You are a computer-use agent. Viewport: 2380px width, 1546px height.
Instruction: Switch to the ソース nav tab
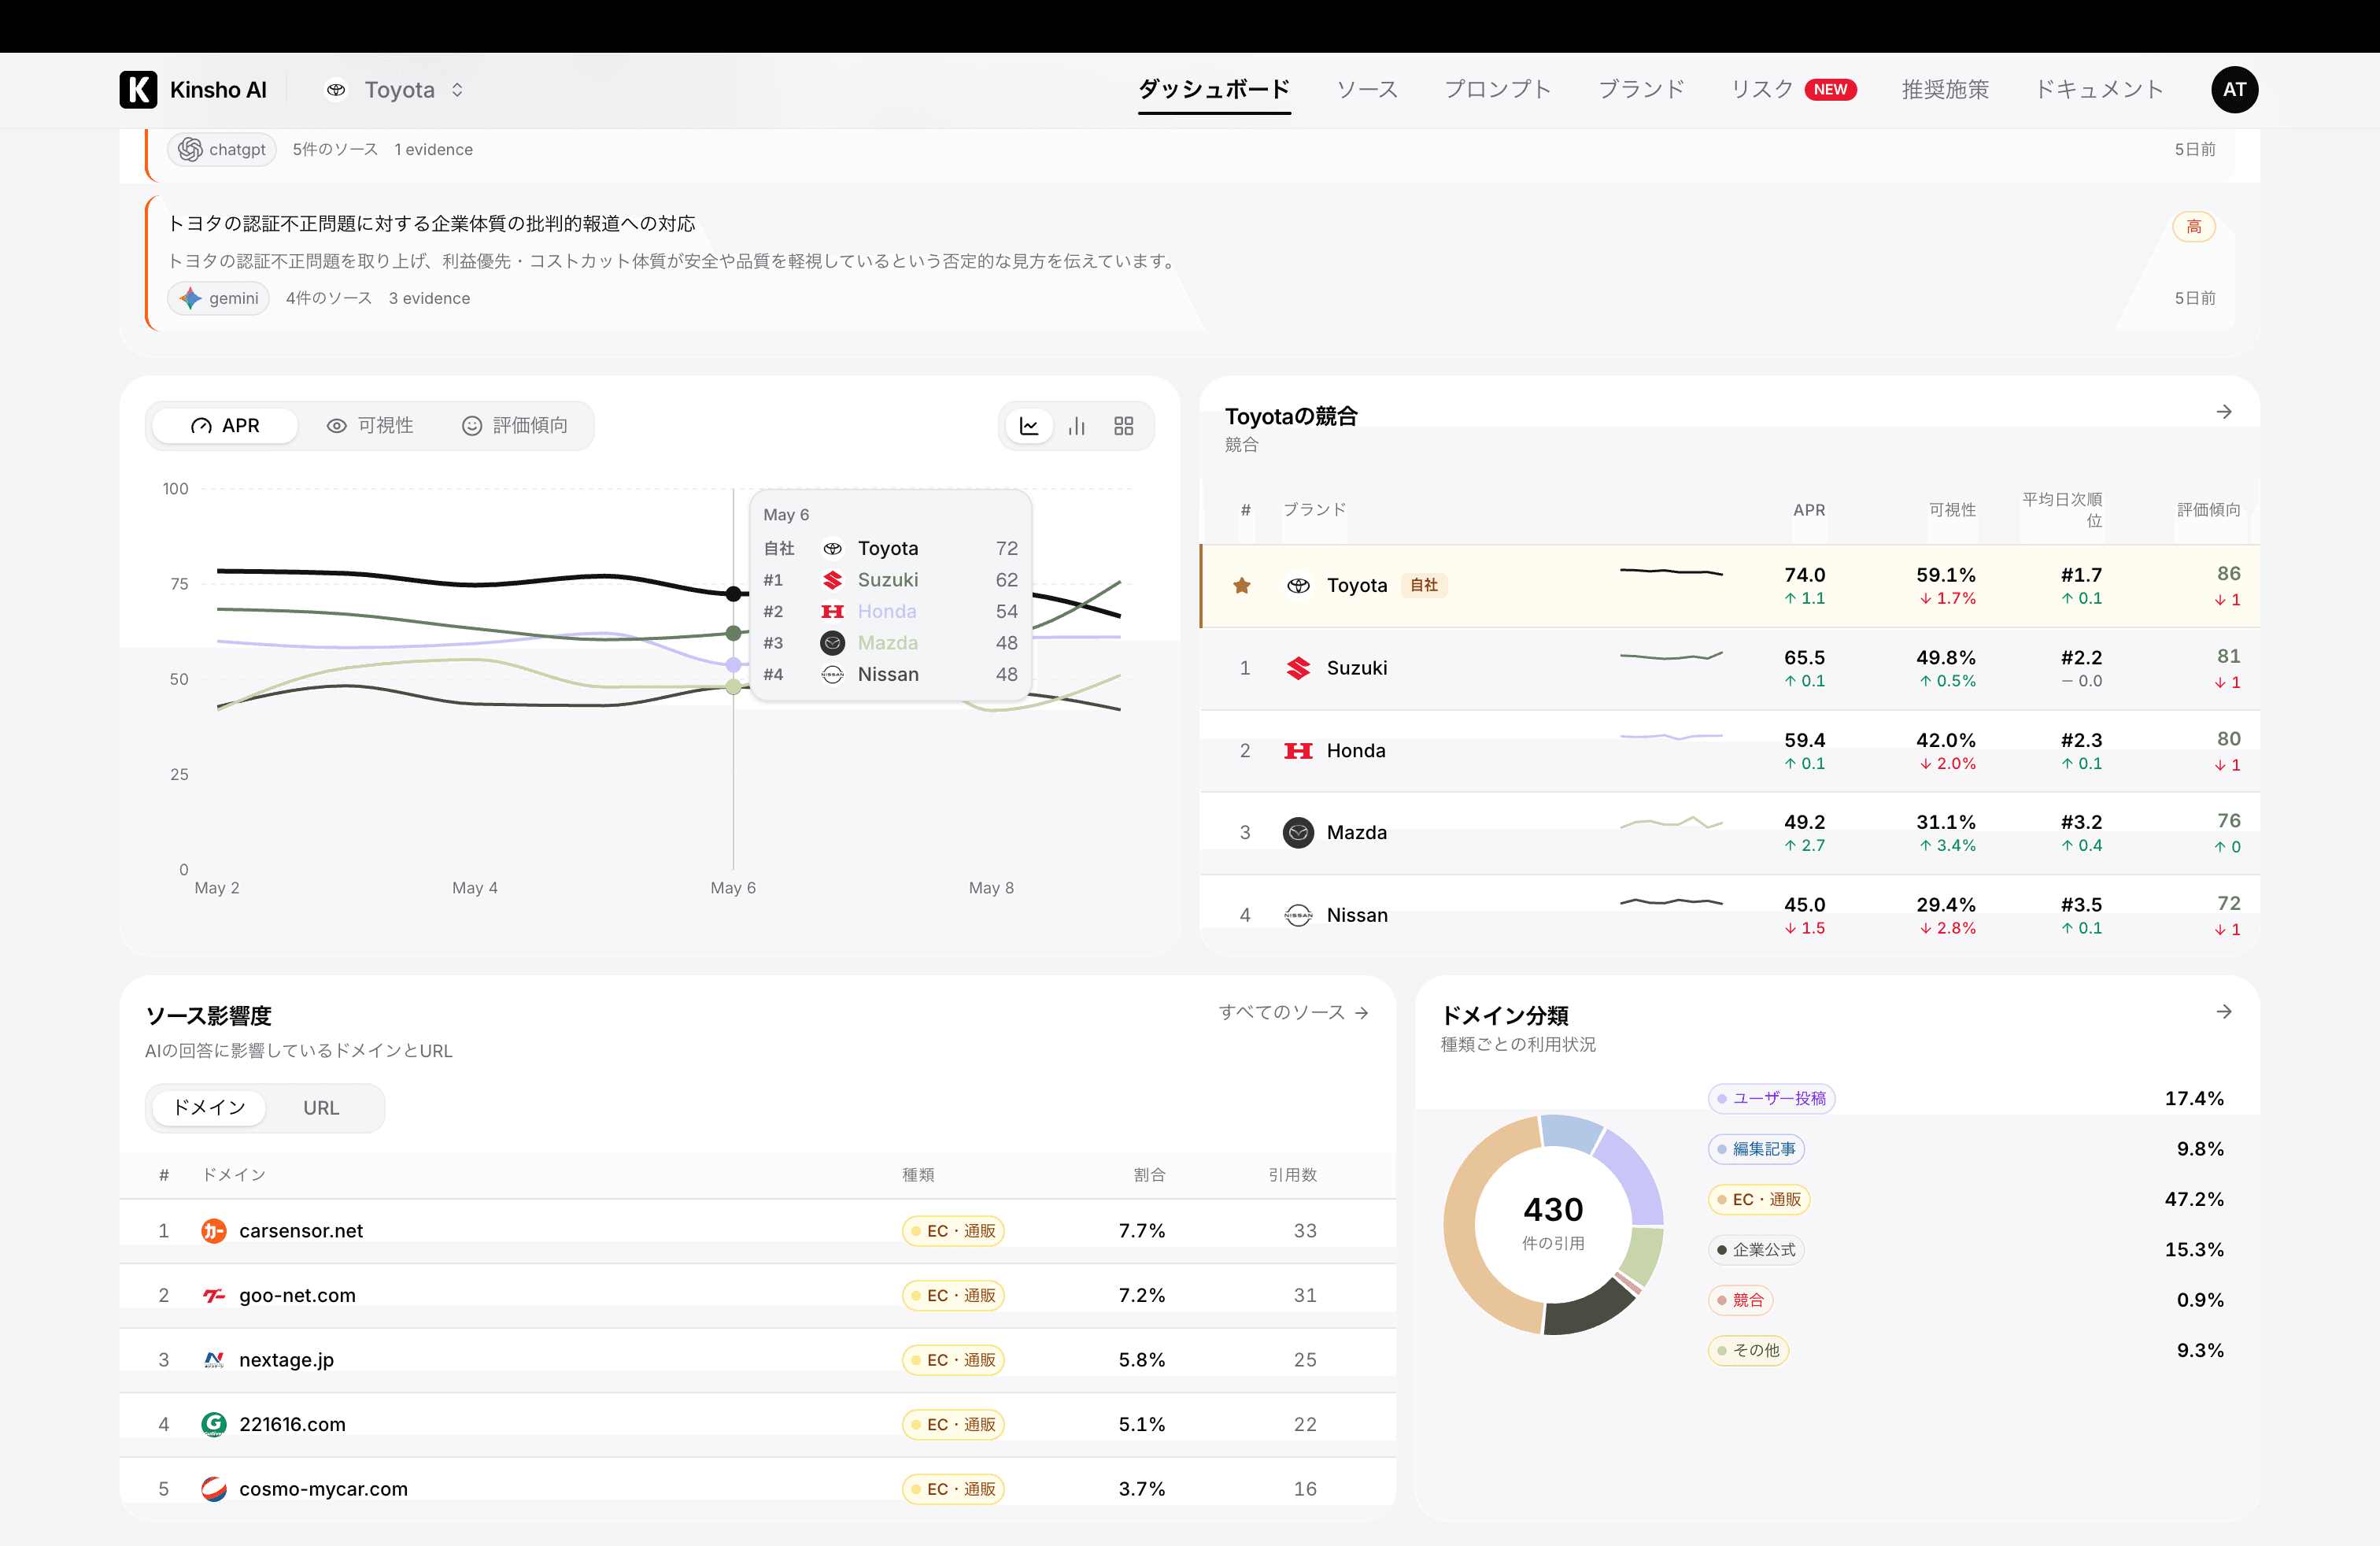point(1367,90)
